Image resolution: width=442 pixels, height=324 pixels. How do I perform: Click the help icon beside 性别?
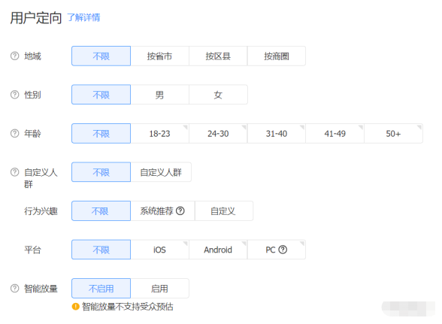(x=15, y=95)
